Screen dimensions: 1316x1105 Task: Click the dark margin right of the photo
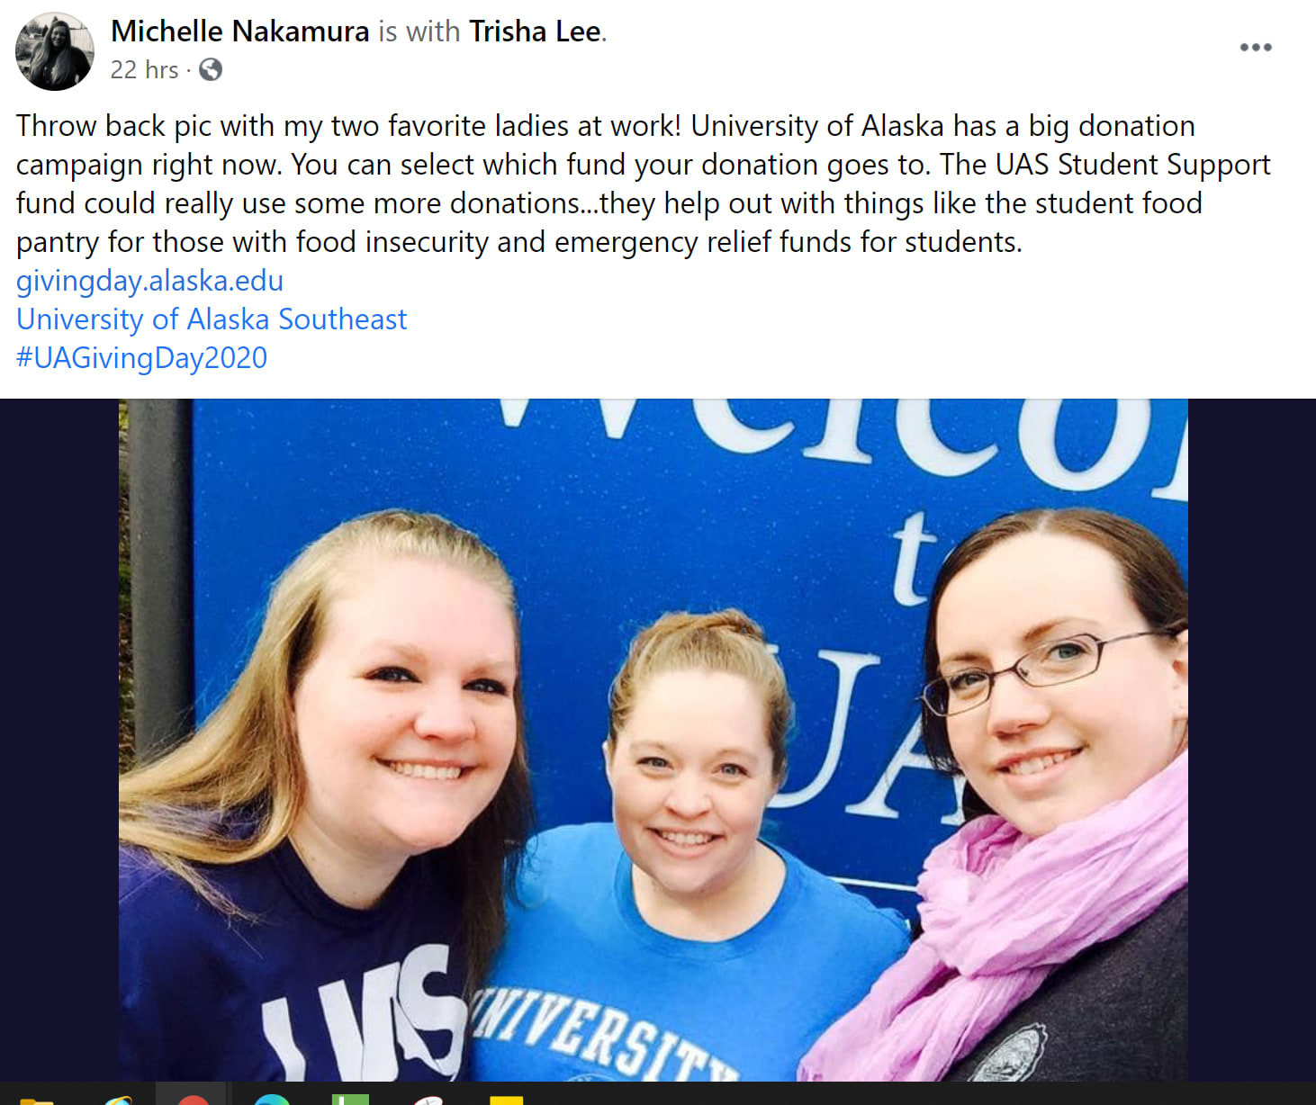point(1252,740)
